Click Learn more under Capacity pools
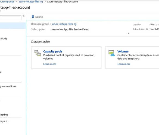The image size is (159, 135). click(x=50, y=64)
